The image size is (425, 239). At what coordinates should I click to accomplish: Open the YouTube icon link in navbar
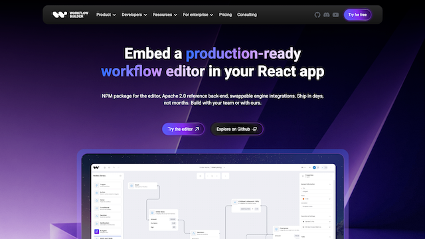tap(335, 15)
